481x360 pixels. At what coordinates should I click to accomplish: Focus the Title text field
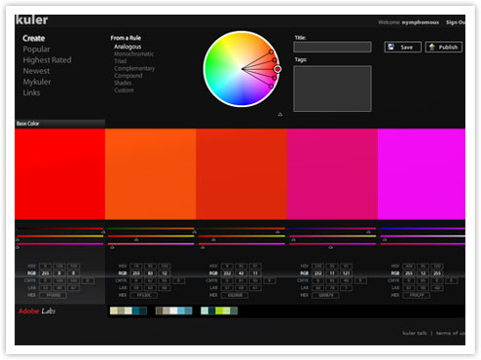pyautogui.click(x=332, y=47)
